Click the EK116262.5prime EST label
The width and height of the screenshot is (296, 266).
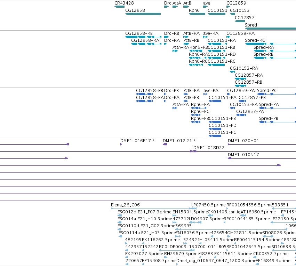(x=161, y=240)
